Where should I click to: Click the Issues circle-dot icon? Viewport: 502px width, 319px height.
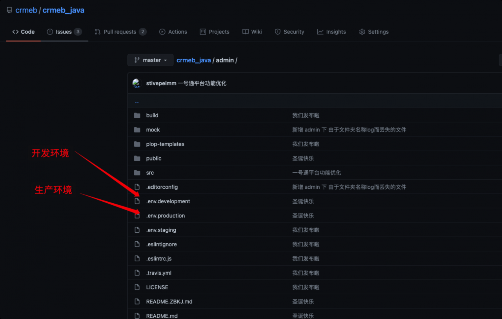click(50, 32)
